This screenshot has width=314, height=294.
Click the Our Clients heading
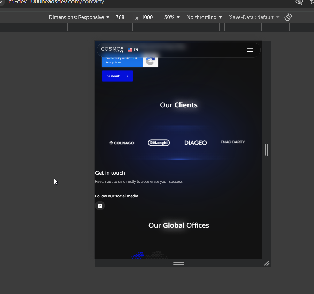click(x=179, y=105)
